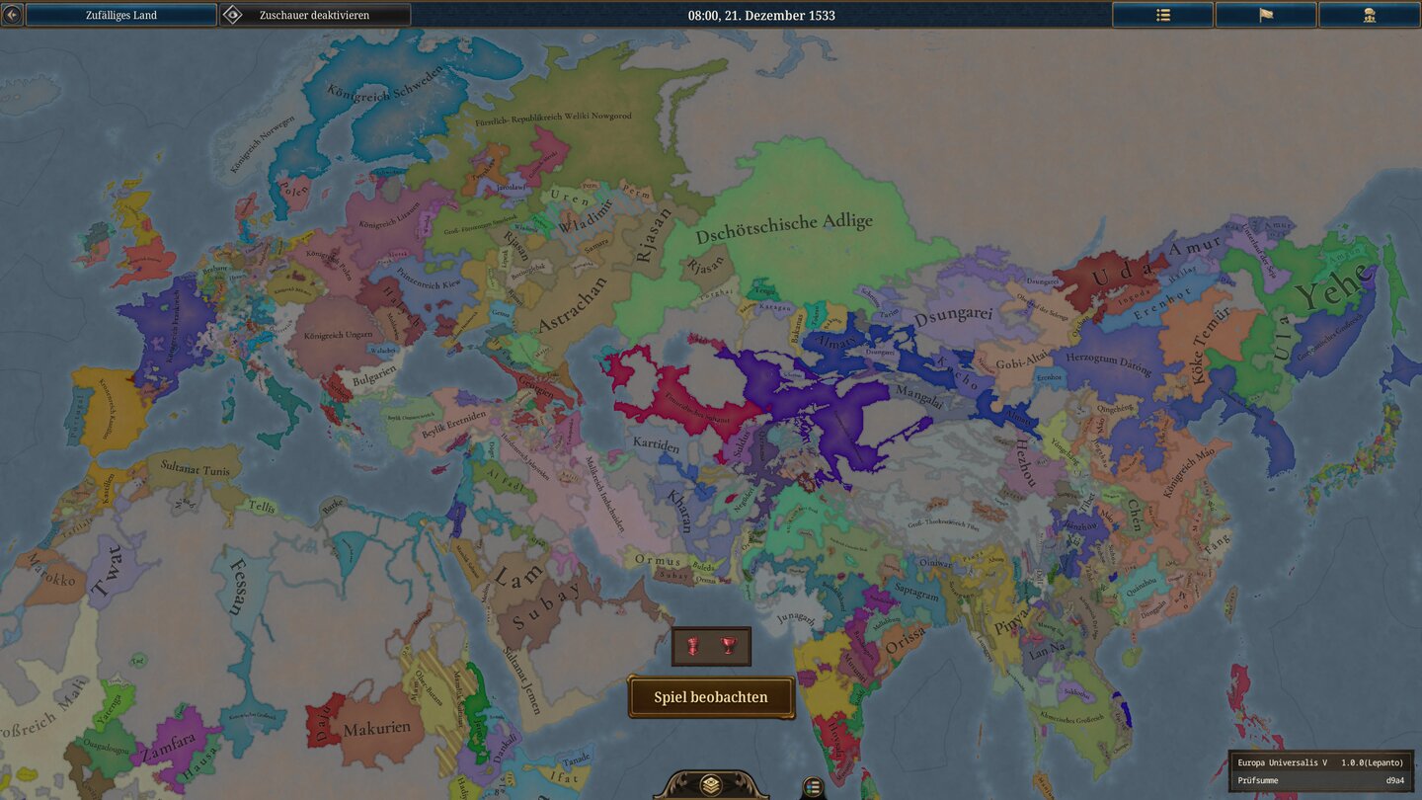Image resolution: width=1422 pixels, height=800 pixels.
Task: Select the Sultanat Tunis territory
Action: point(195,470)
